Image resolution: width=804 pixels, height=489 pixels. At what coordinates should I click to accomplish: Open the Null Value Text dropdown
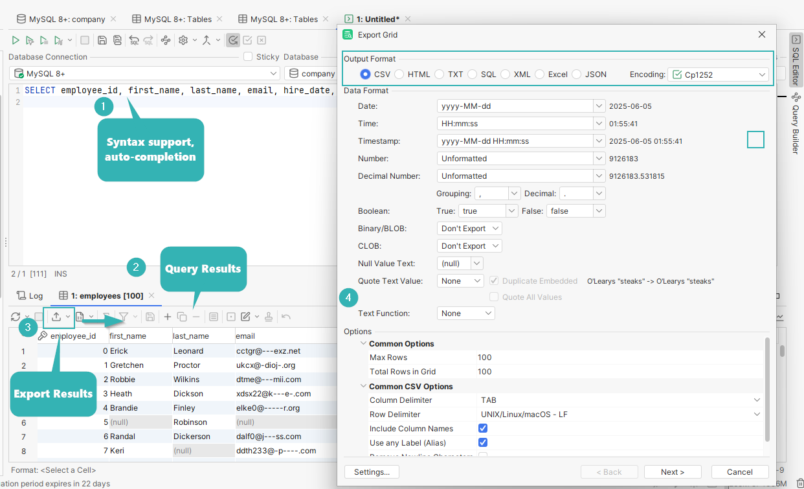(460, 264)
